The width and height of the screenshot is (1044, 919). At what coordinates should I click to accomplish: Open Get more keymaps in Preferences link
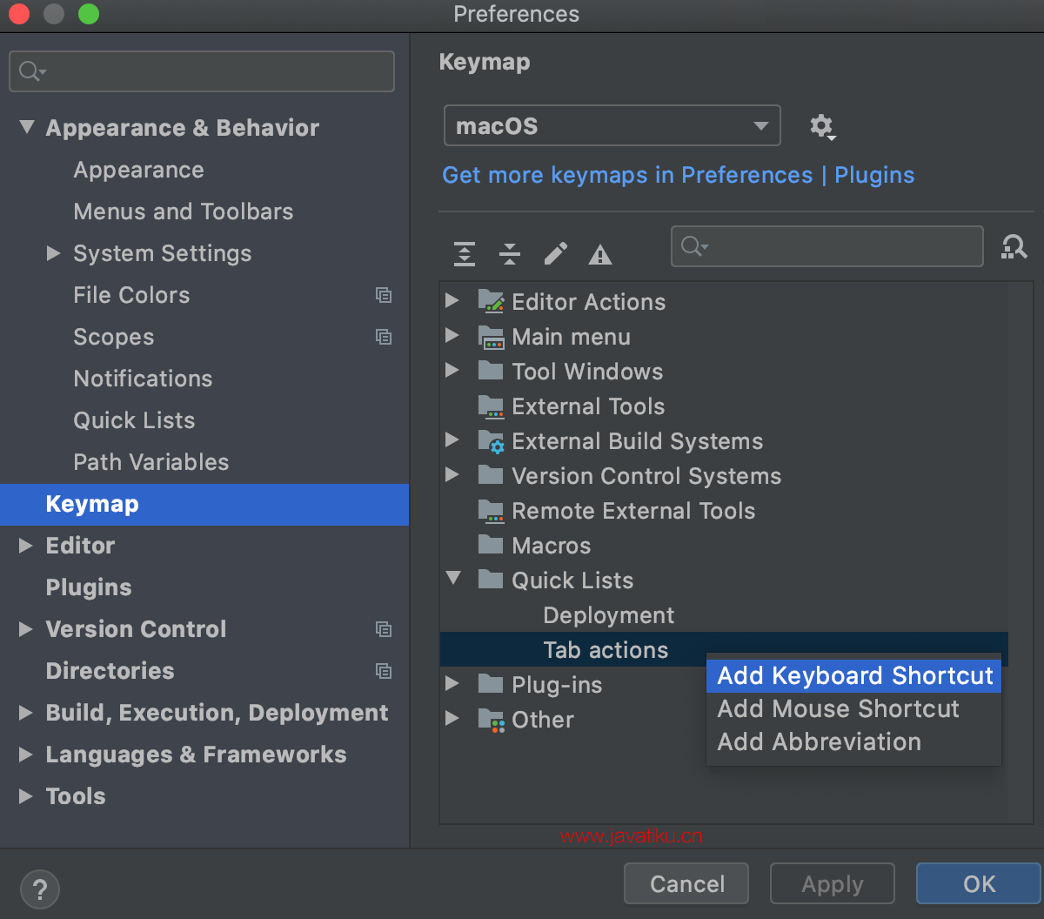679,175
